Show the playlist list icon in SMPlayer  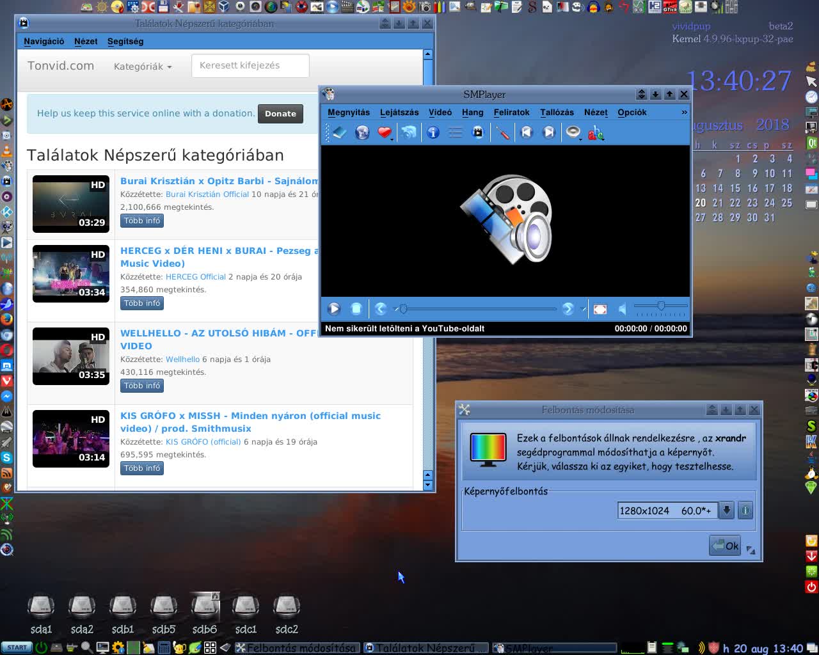455,132
